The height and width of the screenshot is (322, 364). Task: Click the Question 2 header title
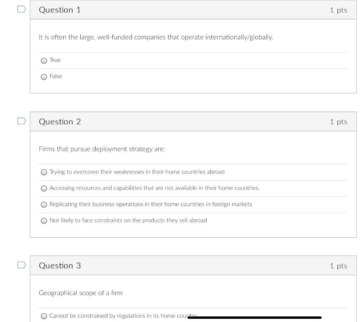pyautogui.click(x=60, y=122)
